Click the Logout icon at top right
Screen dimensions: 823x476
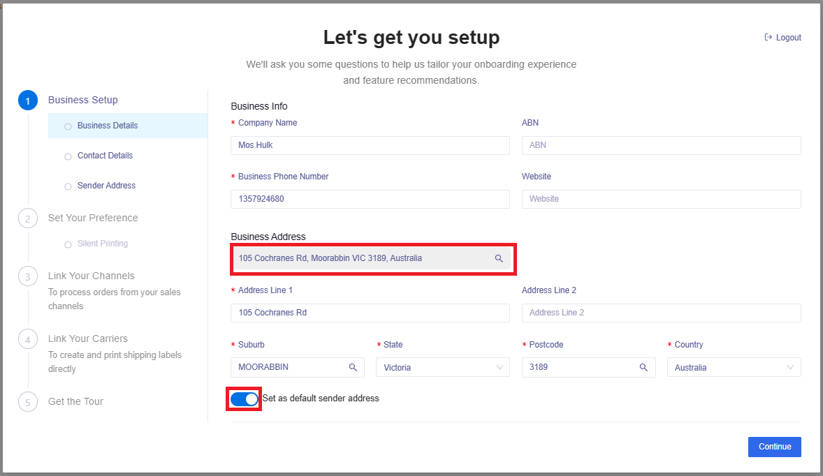[766, 37]
